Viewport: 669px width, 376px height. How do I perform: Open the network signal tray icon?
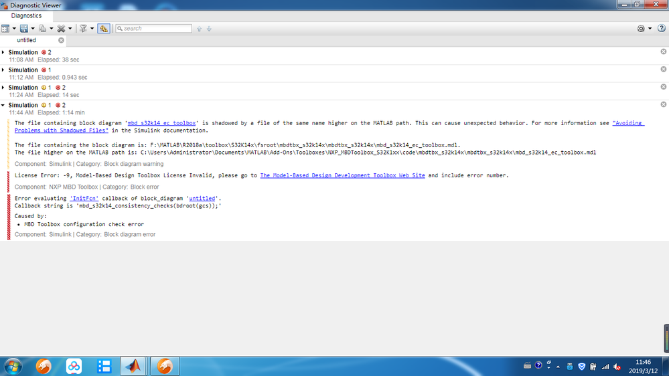605,367
